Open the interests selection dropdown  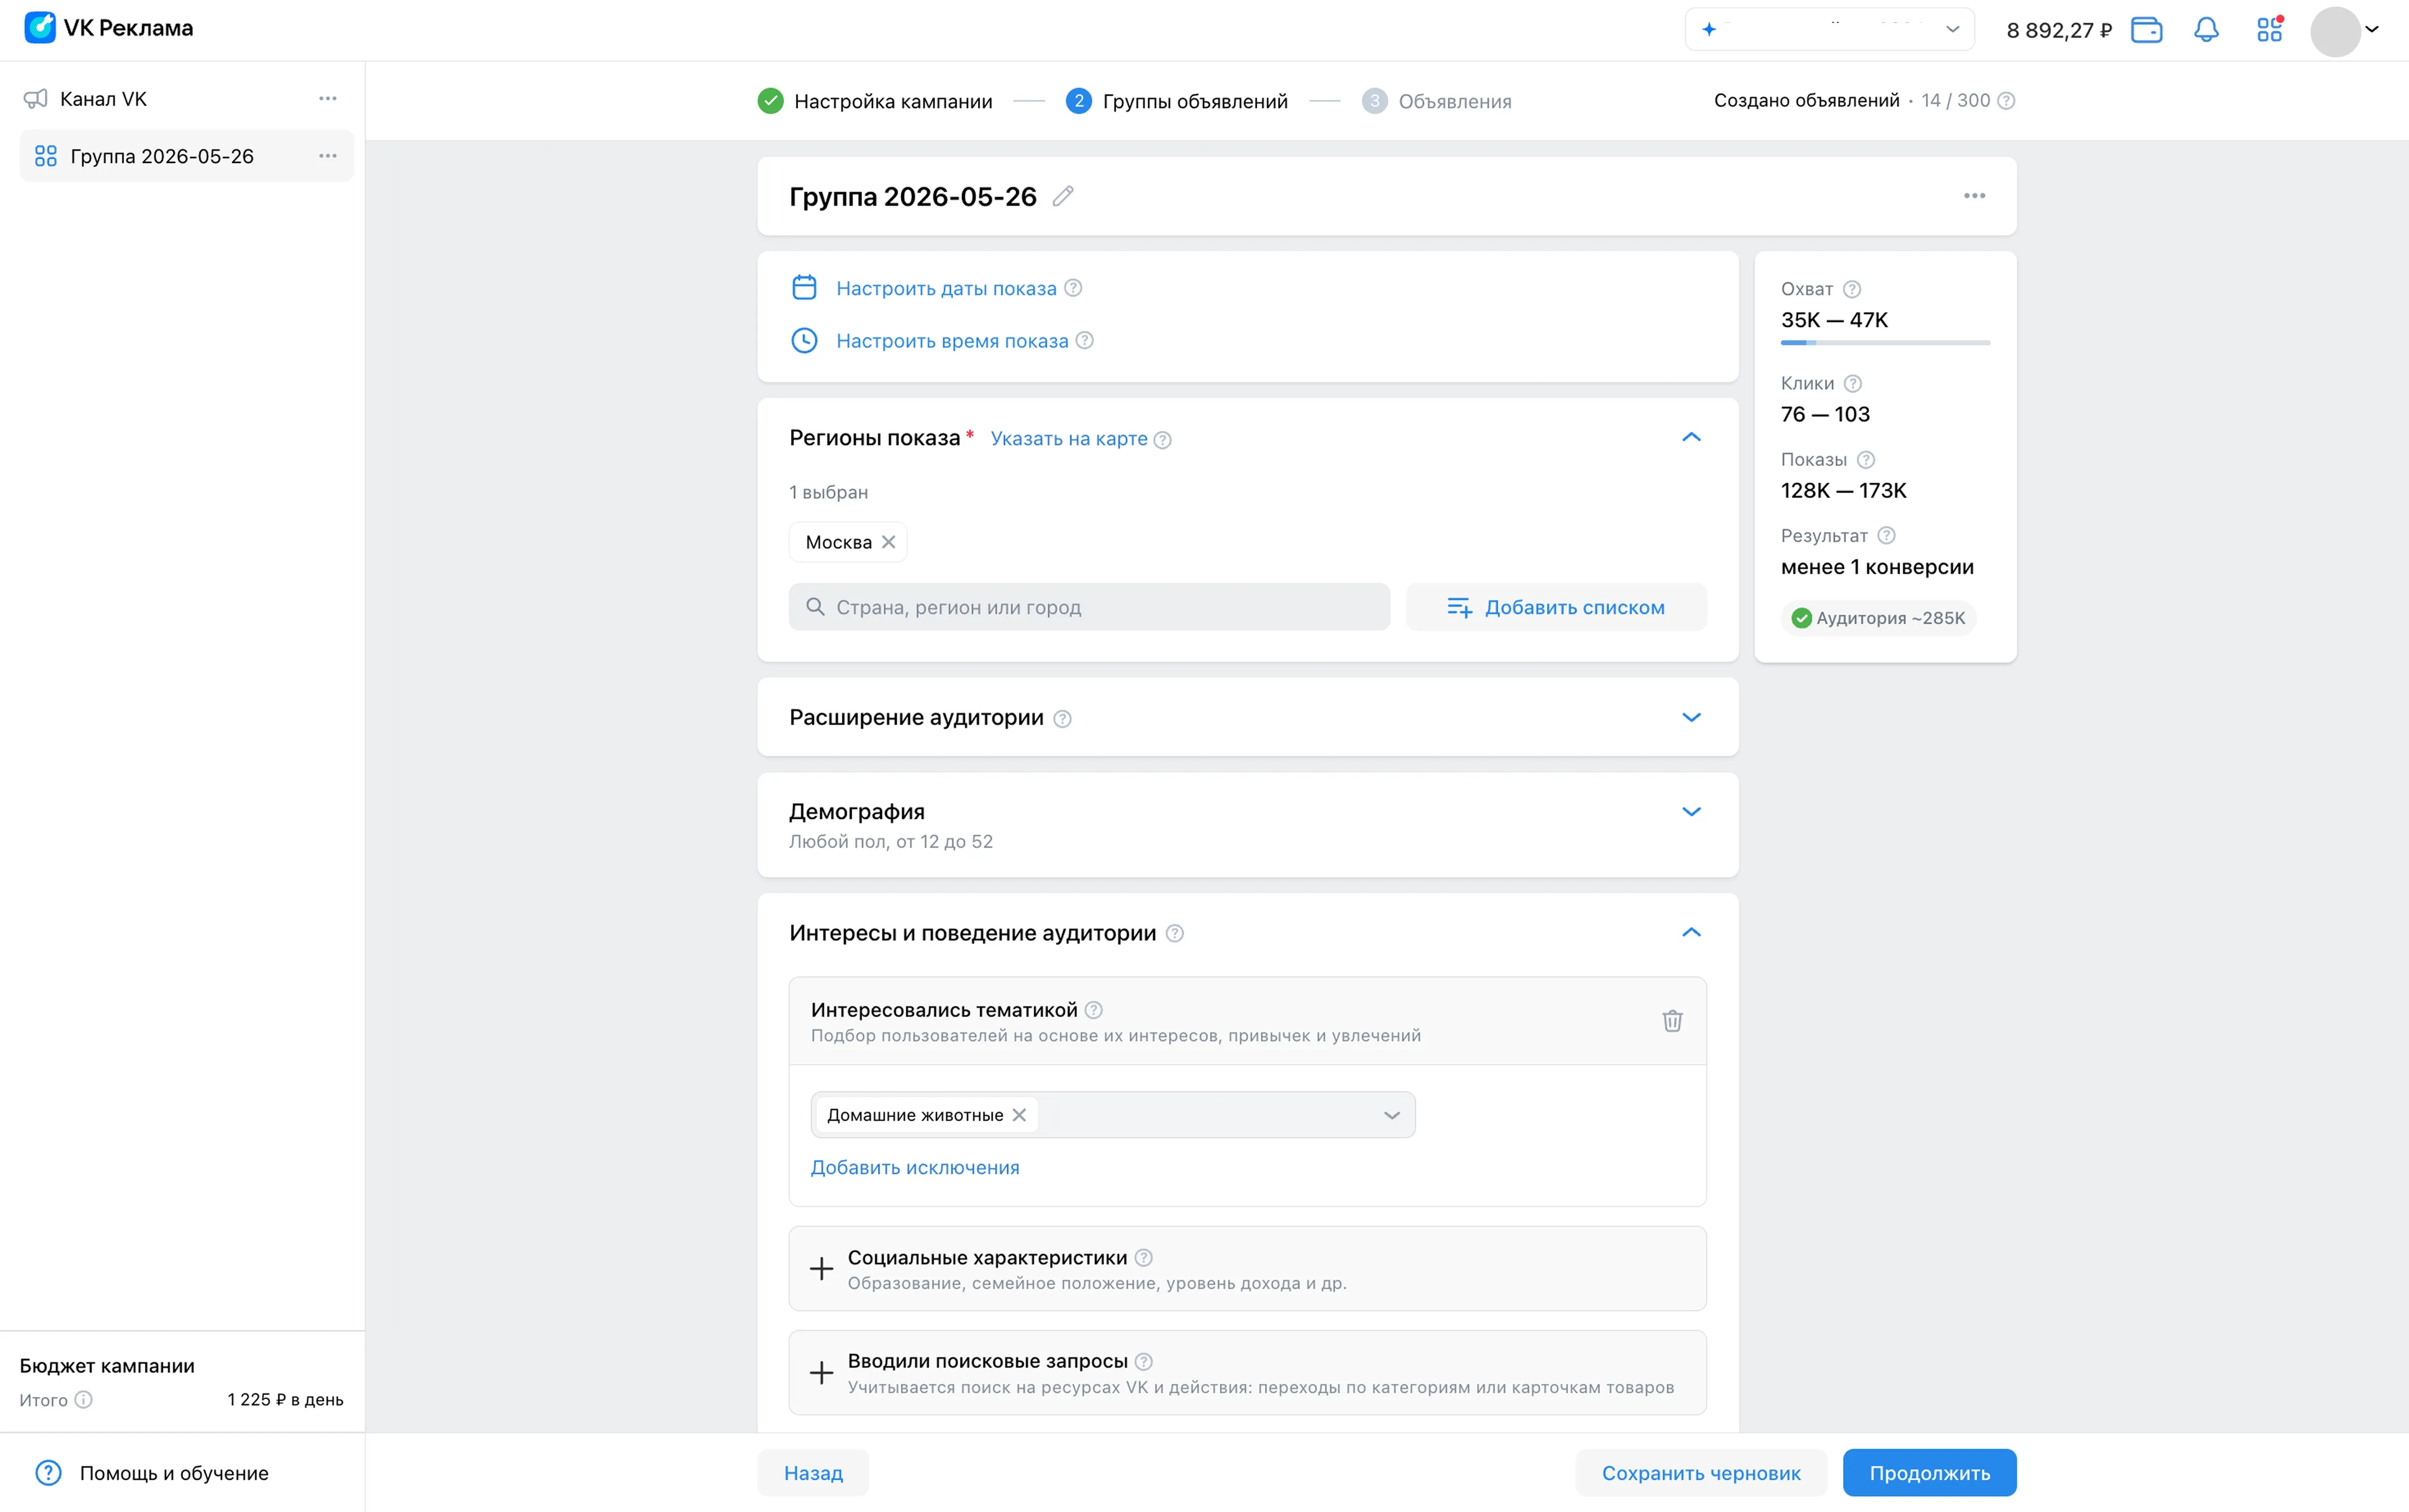[1391, 1115]
